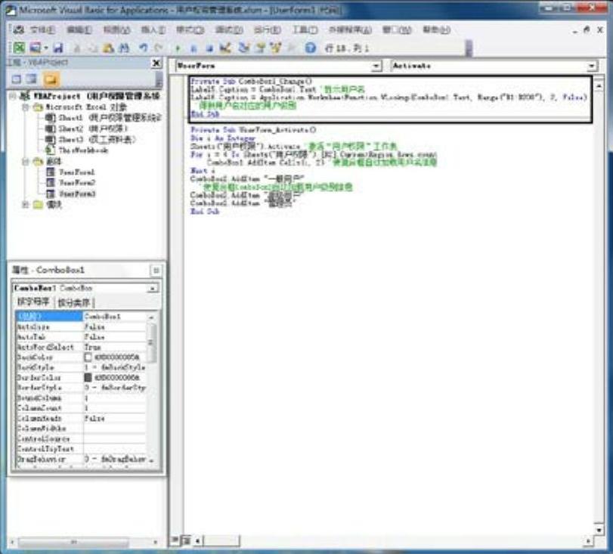Click the ControlSource property value field
Screen dimensions: 613x554
[x=115, y=438]
